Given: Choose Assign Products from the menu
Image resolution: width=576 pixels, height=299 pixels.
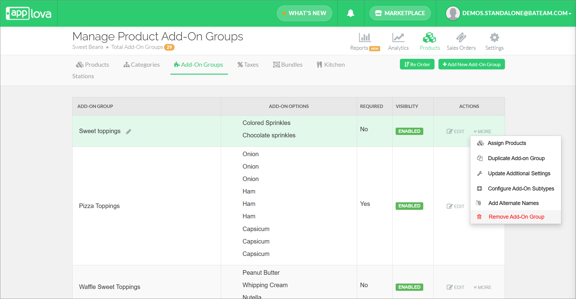Looking at the screenshot, I should 516,143.
